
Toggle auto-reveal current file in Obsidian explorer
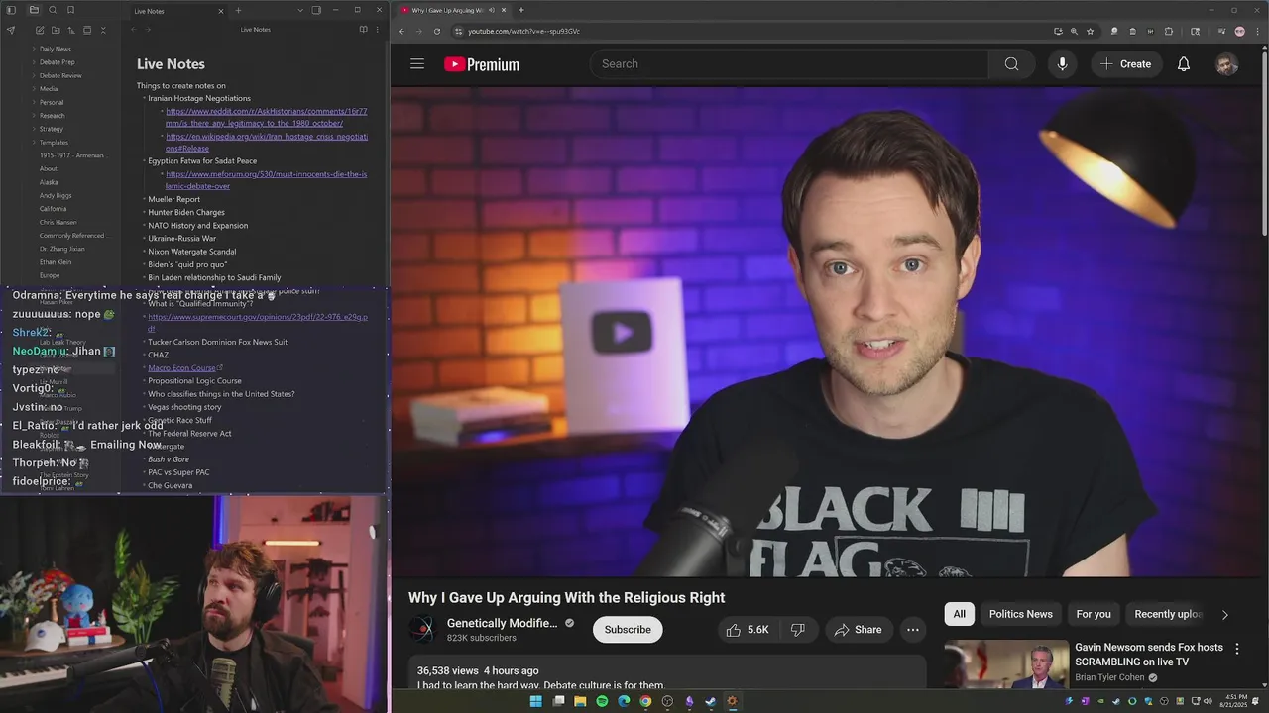(x=87, y=30)
